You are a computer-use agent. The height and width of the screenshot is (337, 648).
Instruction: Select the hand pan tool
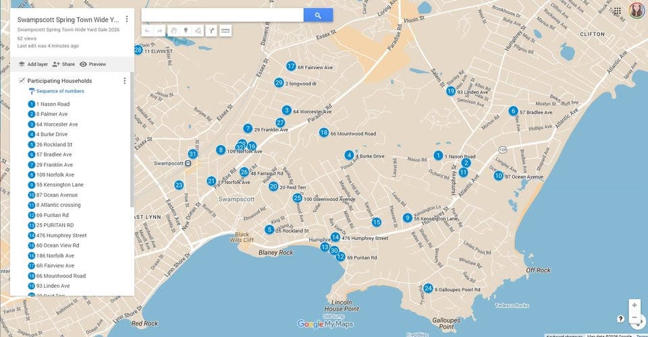coord(173,30)
